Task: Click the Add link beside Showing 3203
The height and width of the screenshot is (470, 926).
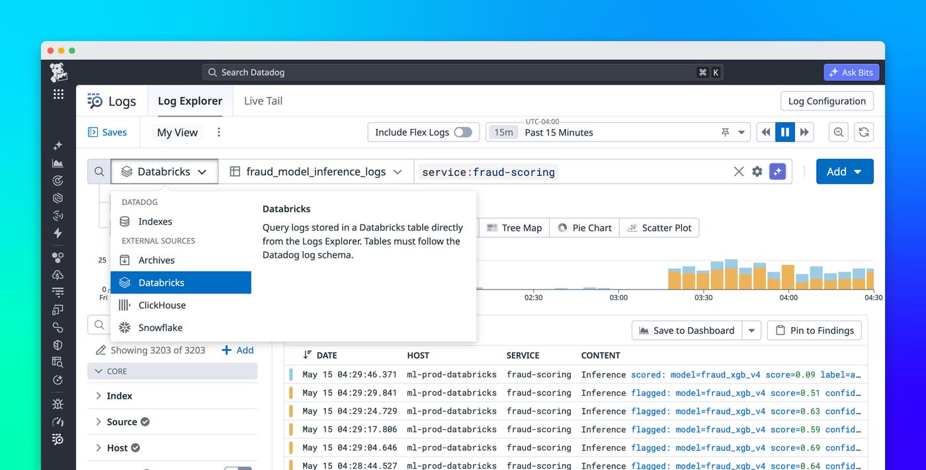Action: coord(237,350)
